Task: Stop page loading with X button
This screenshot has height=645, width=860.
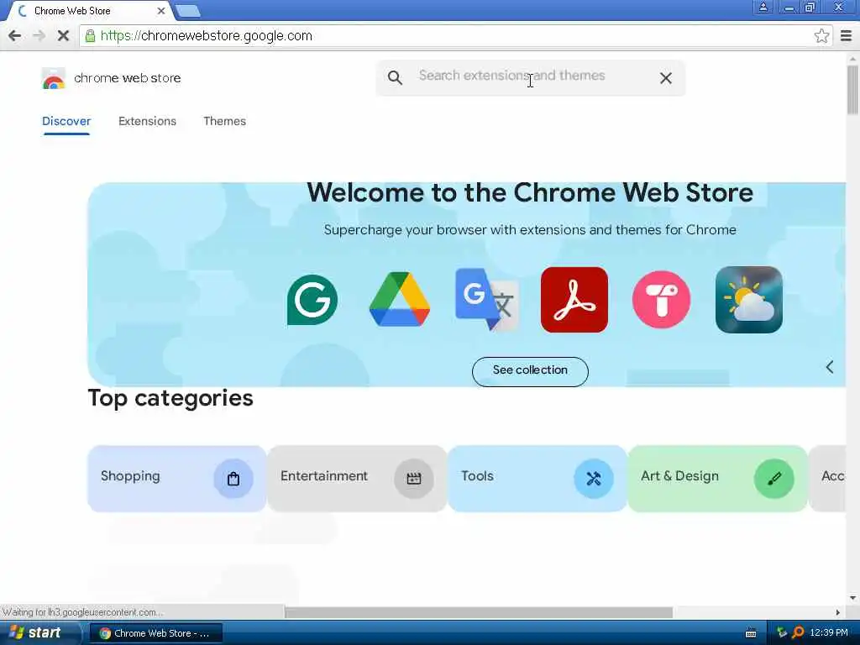Action: [63, 36]
